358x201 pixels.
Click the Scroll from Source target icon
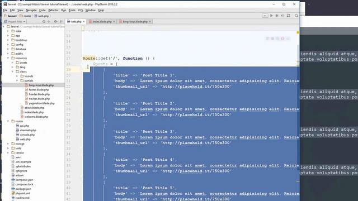click(x=44, y=21)
